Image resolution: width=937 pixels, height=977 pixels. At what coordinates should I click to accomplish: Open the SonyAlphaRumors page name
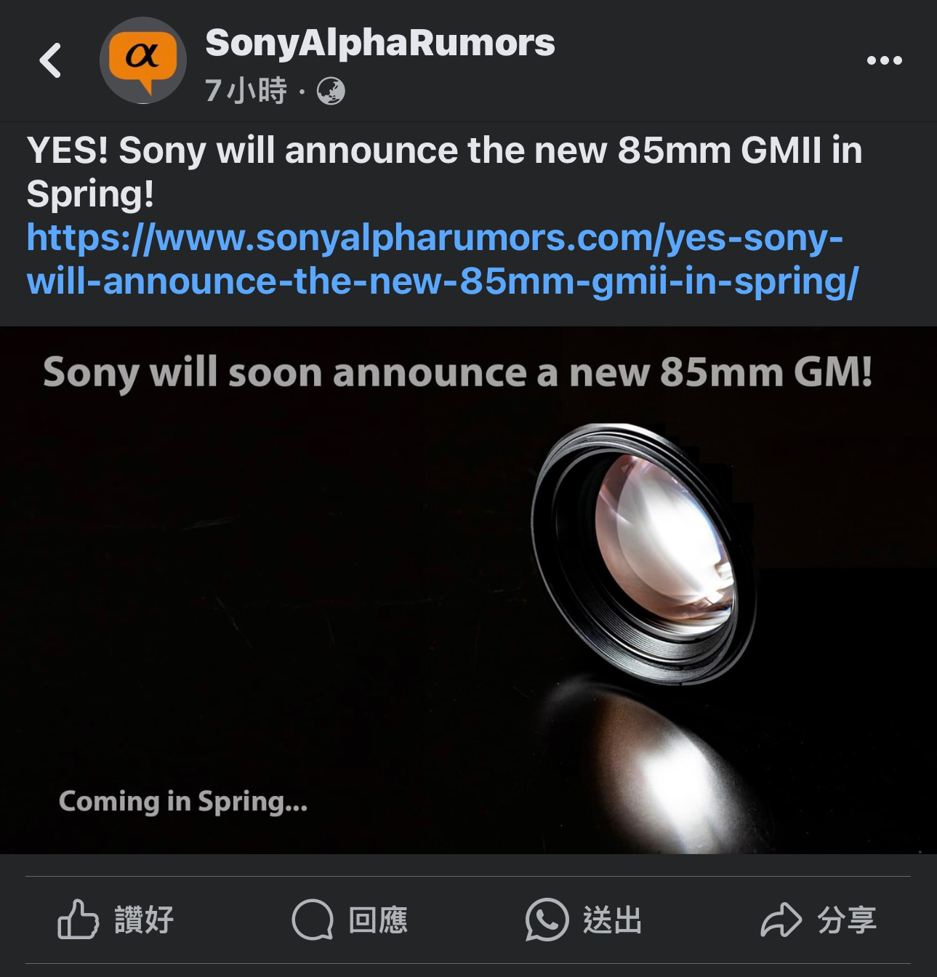[x=380, y=43]
